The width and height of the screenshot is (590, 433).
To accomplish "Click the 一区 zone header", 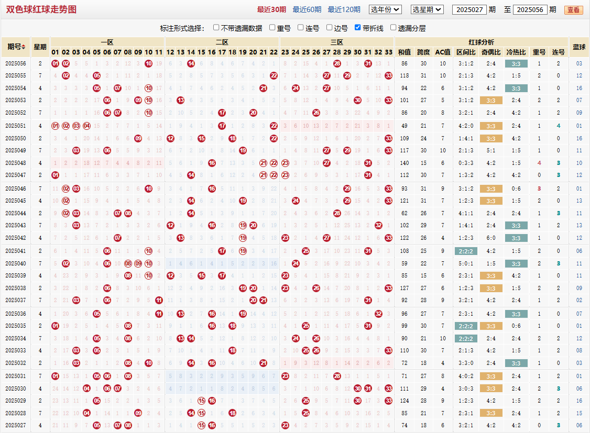I will pyautogui.click(x=107, y=42).
